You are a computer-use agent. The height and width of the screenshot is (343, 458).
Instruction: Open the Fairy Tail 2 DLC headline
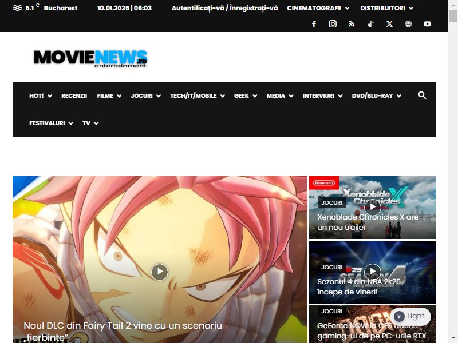(123, 332)
